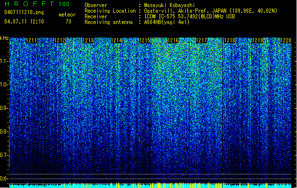
Task: Click the 1.1 frequency axis label
Action: click(4, 61)
